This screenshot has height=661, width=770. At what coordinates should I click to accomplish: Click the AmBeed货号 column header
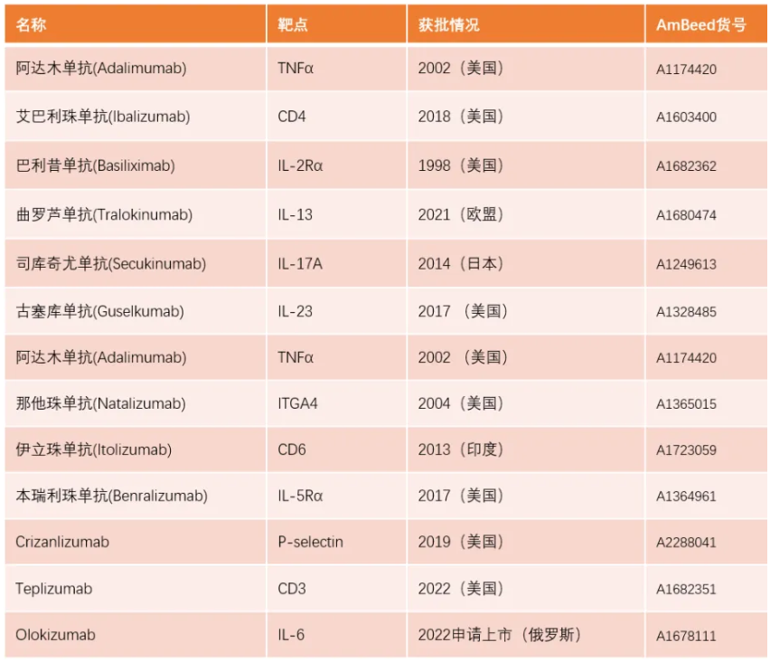(x=701, y=24)
